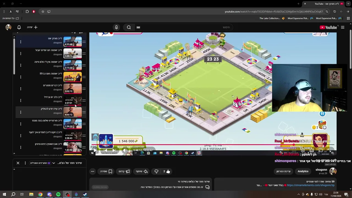Image resolution: width=352 pixels, height=198 pixels.
Task: Save the video (שמירה) to playlist
Action: pos(106,171)
